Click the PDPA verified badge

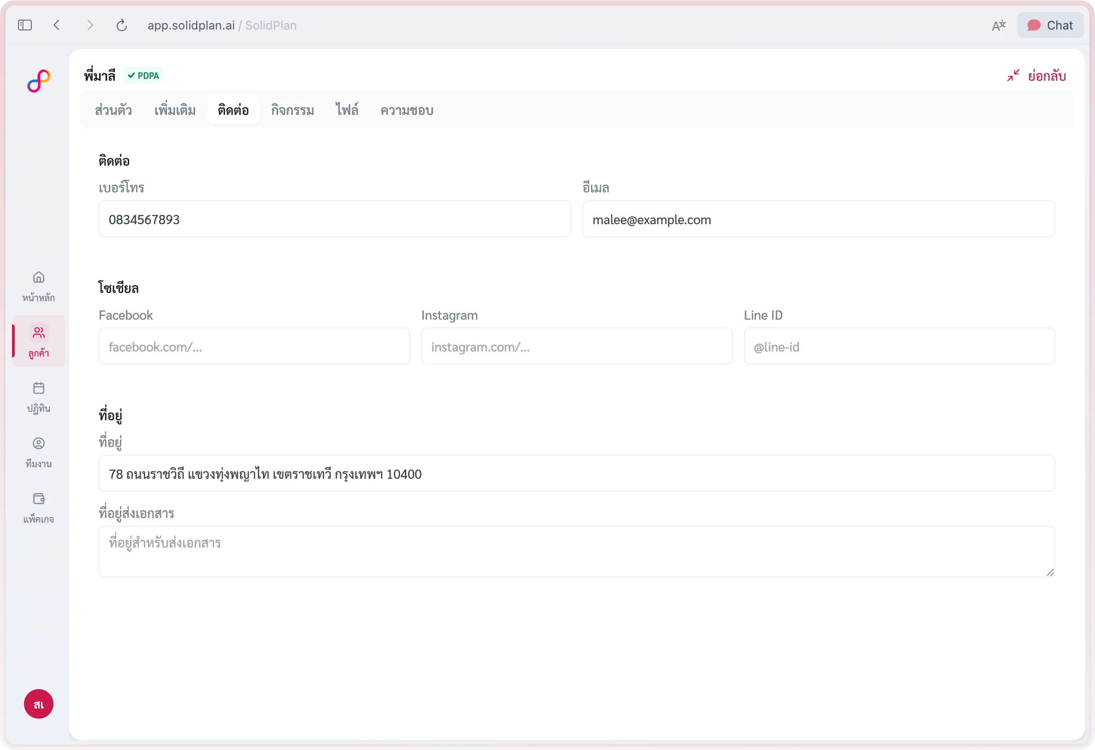click(x=143, y=75)
